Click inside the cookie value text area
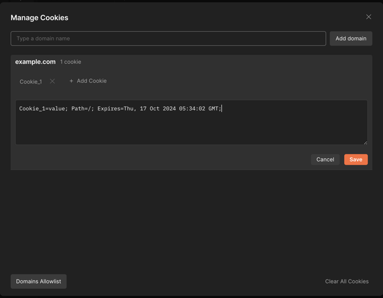The height and width of the screenshot is (298, 383). (x=191, y=128)
